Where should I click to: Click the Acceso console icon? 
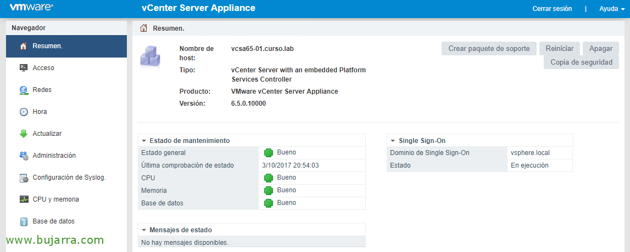pos(24,68)
